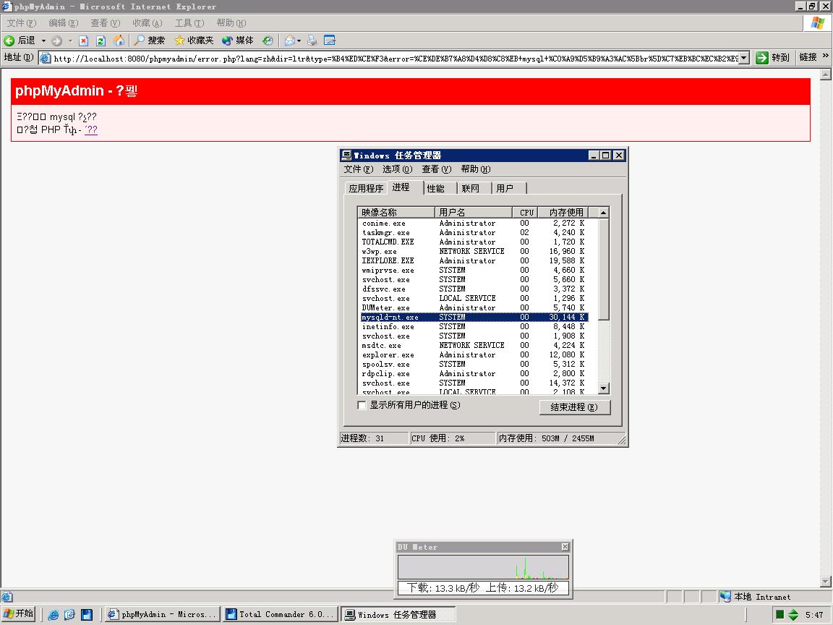Click the process list scroll up arrow
The height and width of the screenshot is (625, 833).
pos(604,213)
